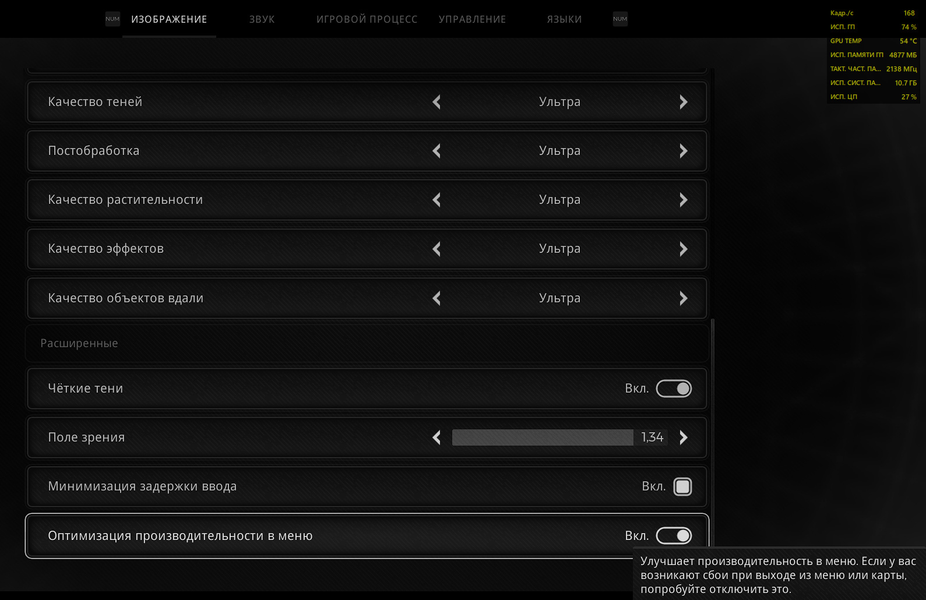Image resolution: width=926 pixels, height=600 pixels.
Task: Open the ИГРОВОЙ ПРОЦЕСС tab
Action: click(x=367, y=19)
